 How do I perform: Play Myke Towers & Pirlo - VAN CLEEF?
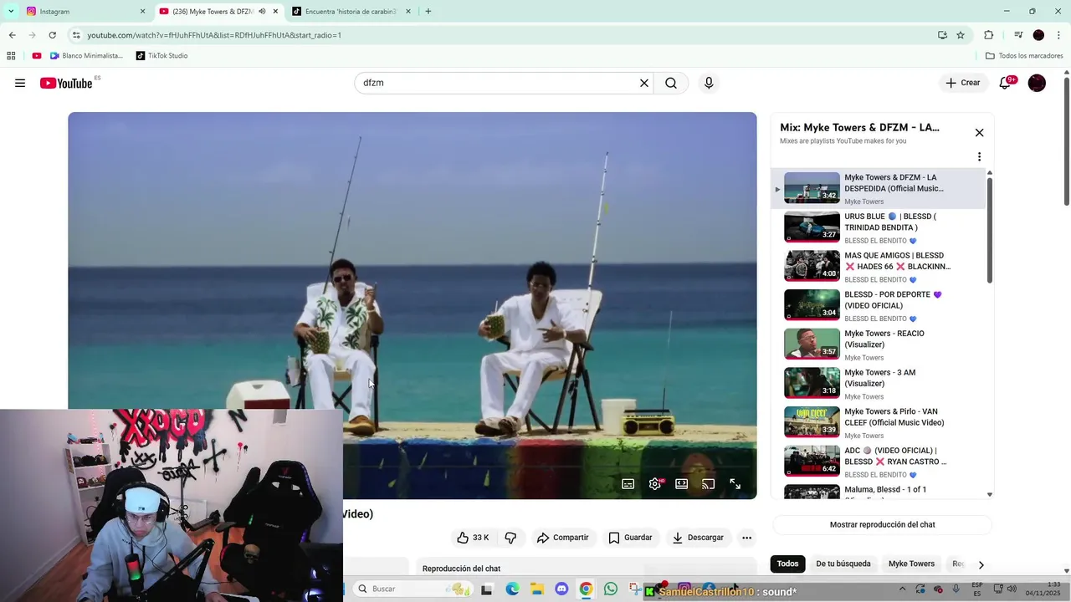tap(879, 422)
